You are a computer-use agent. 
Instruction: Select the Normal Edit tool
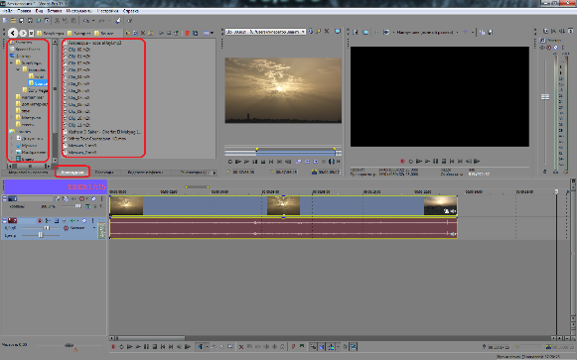(x=201, y=346)
